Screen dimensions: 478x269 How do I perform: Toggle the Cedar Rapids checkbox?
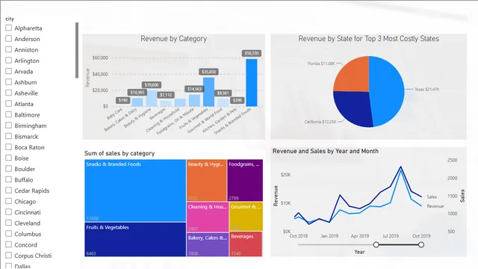(8, 191)
